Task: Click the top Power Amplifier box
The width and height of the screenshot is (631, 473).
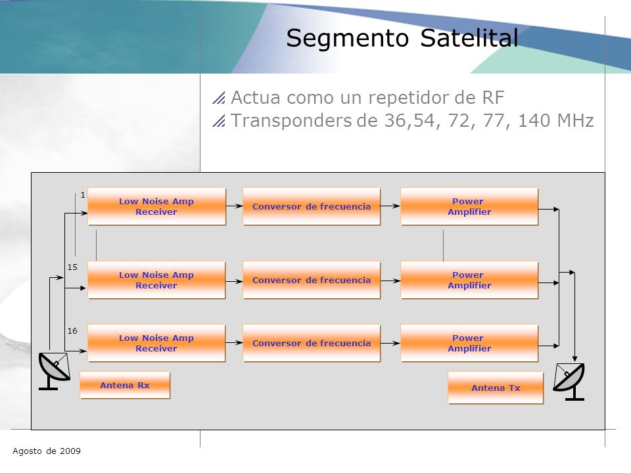Action: 469,206
